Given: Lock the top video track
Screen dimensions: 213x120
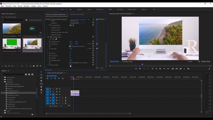Looking at the screenshot, I should coord(50,89).
